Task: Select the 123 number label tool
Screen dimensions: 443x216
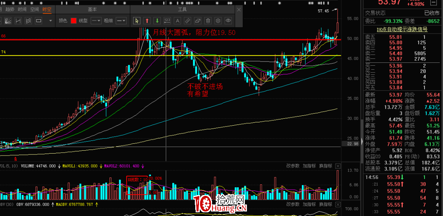Action: [x=167, y=21]
